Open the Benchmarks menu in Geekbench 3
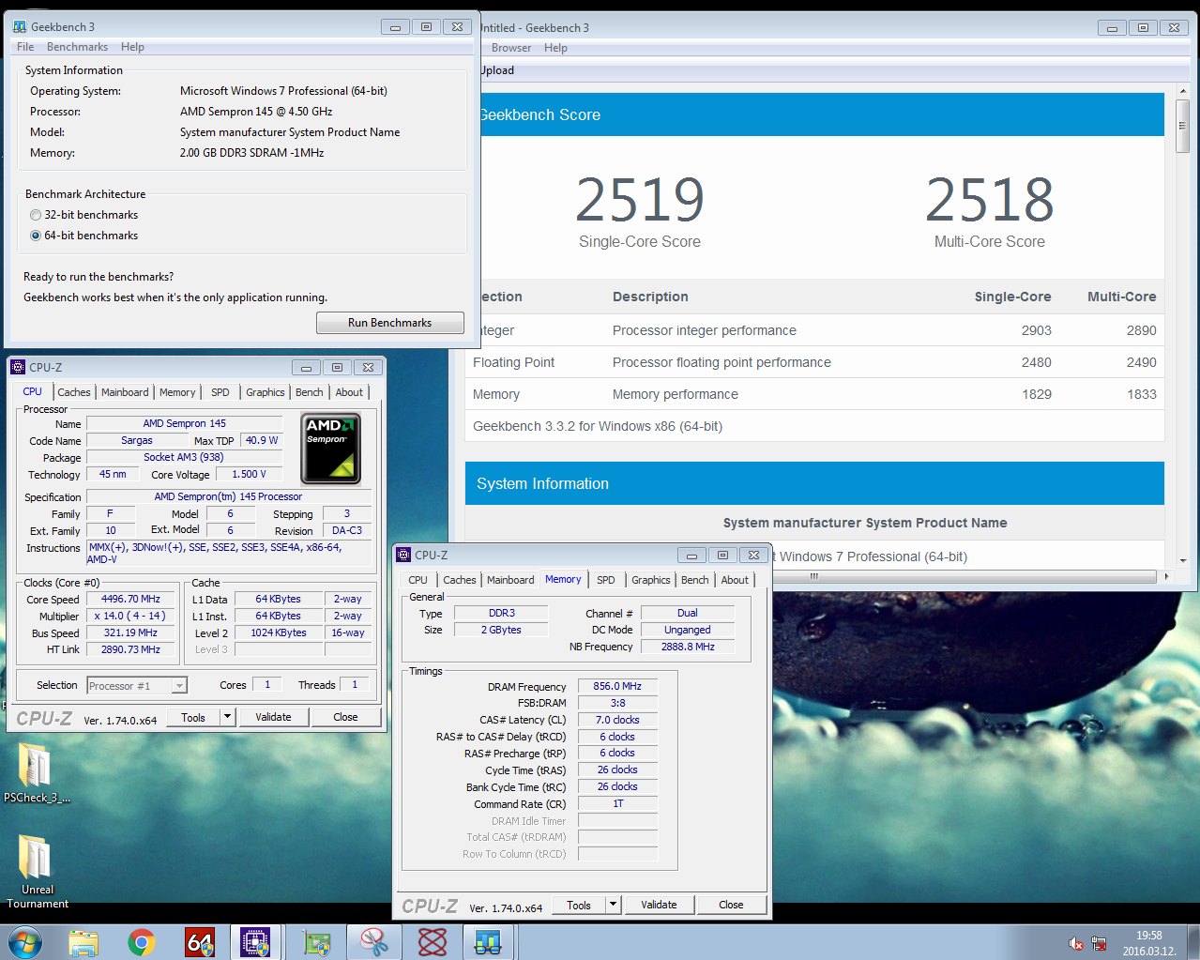The height and width of the screenshot is (960, 1200). [x=77, y=47]
